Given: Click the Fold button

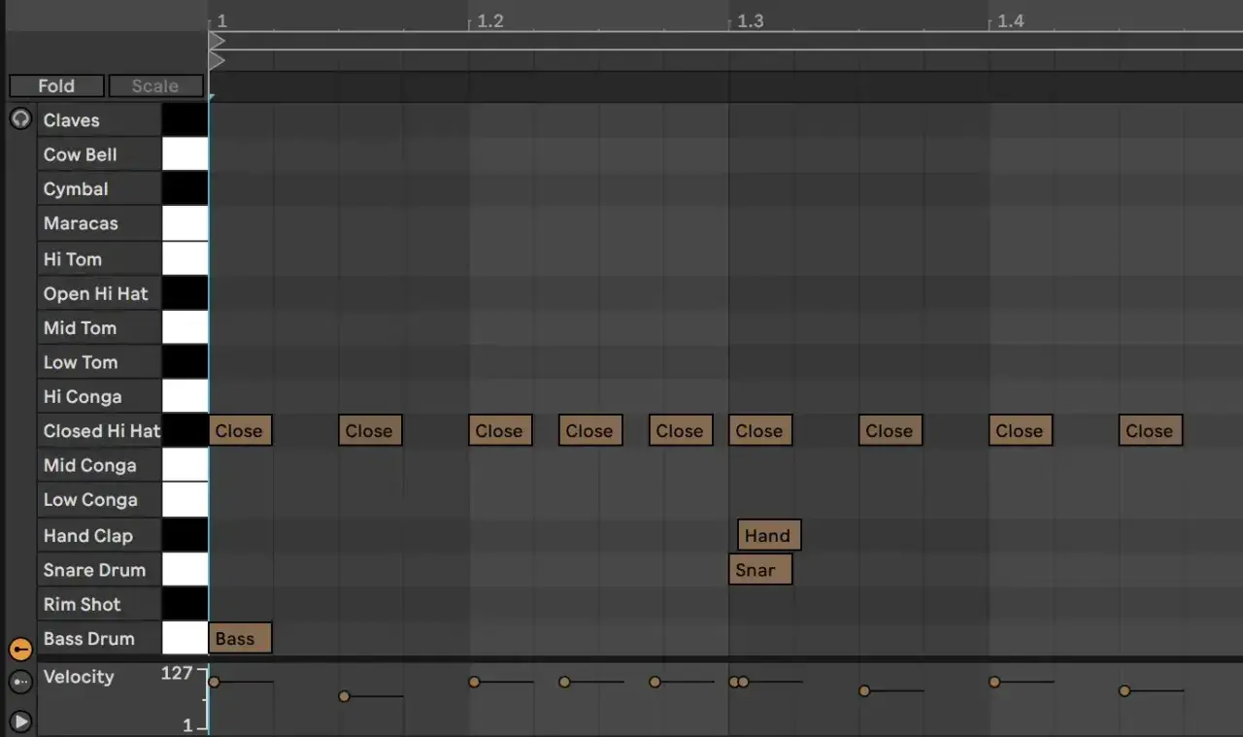Looking at the screenshot, I should point(56,85).
